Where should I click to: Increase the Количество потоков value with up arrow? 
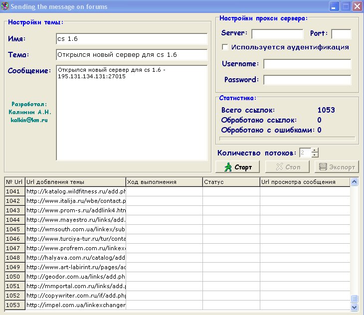[x=315, y=151]
